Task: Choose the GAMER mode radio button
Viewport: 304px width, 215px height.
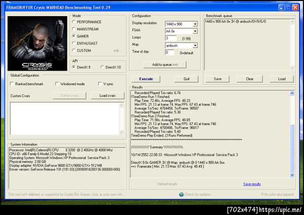Action: (x=73, y=36)
